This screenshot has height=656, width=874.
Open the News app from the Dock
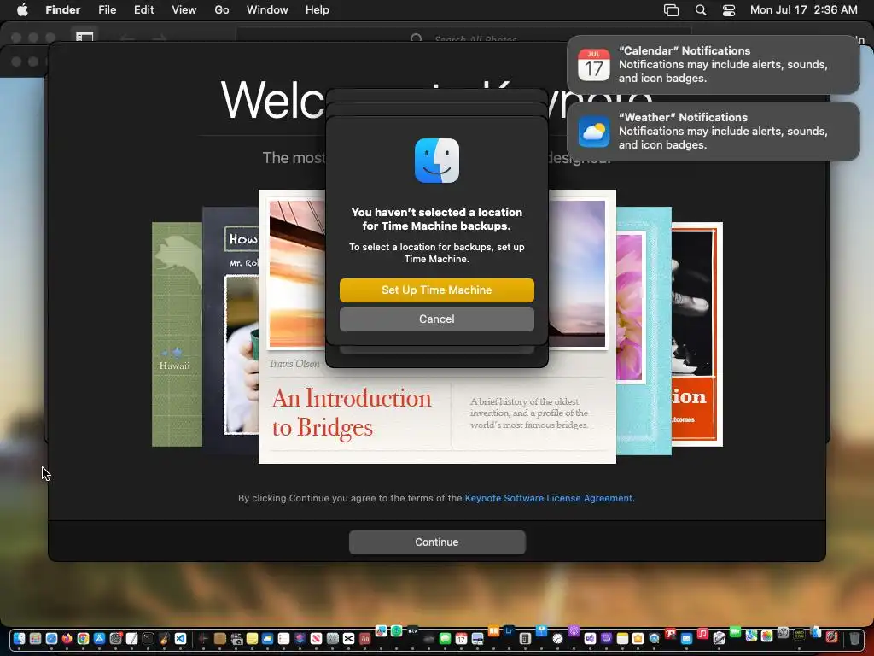(316, 639)
